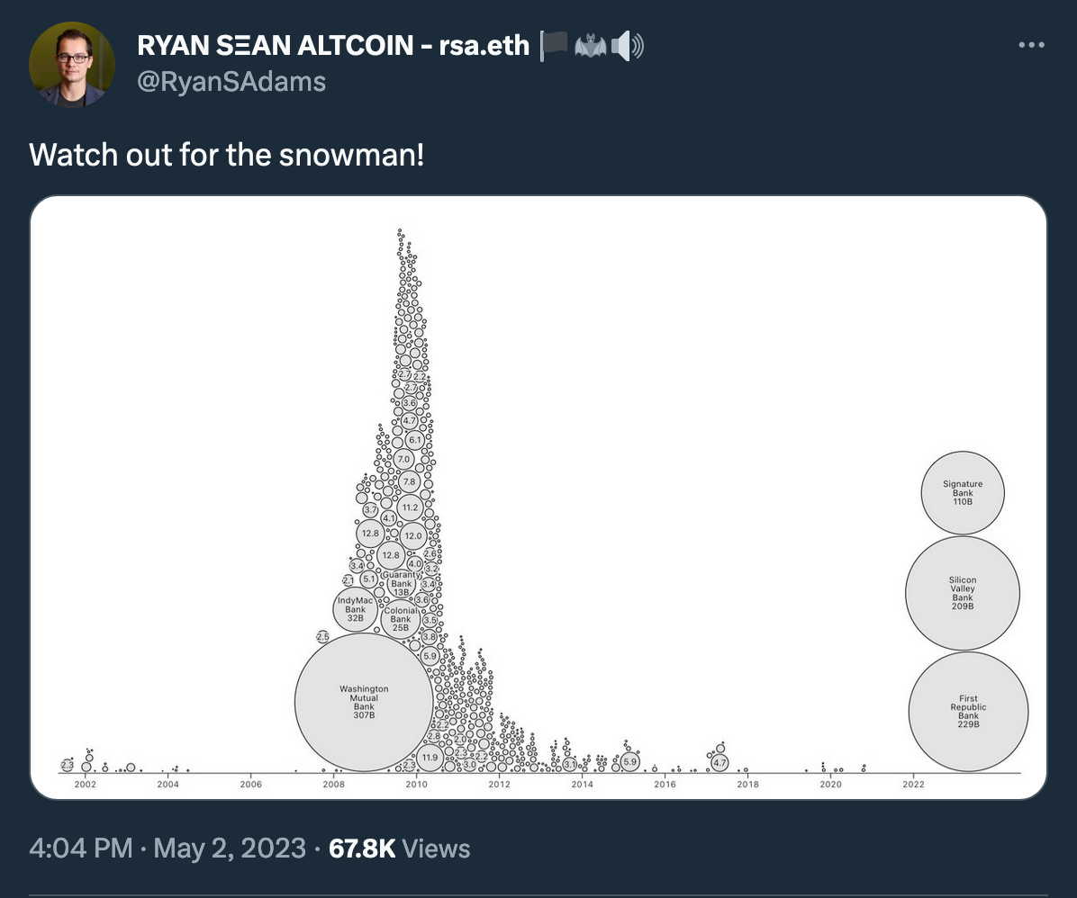The width and height of the screenshot is (1077, 898).
Task: Click the IndyMac Bank 32B bubble
Action: pos(355,609)
